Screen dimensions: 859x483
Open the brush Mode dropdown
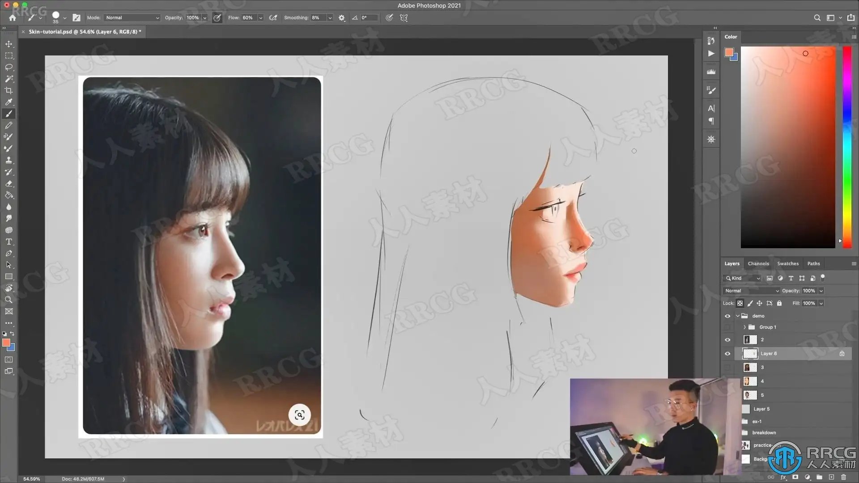pyautogui.click(x=132, y=18)
